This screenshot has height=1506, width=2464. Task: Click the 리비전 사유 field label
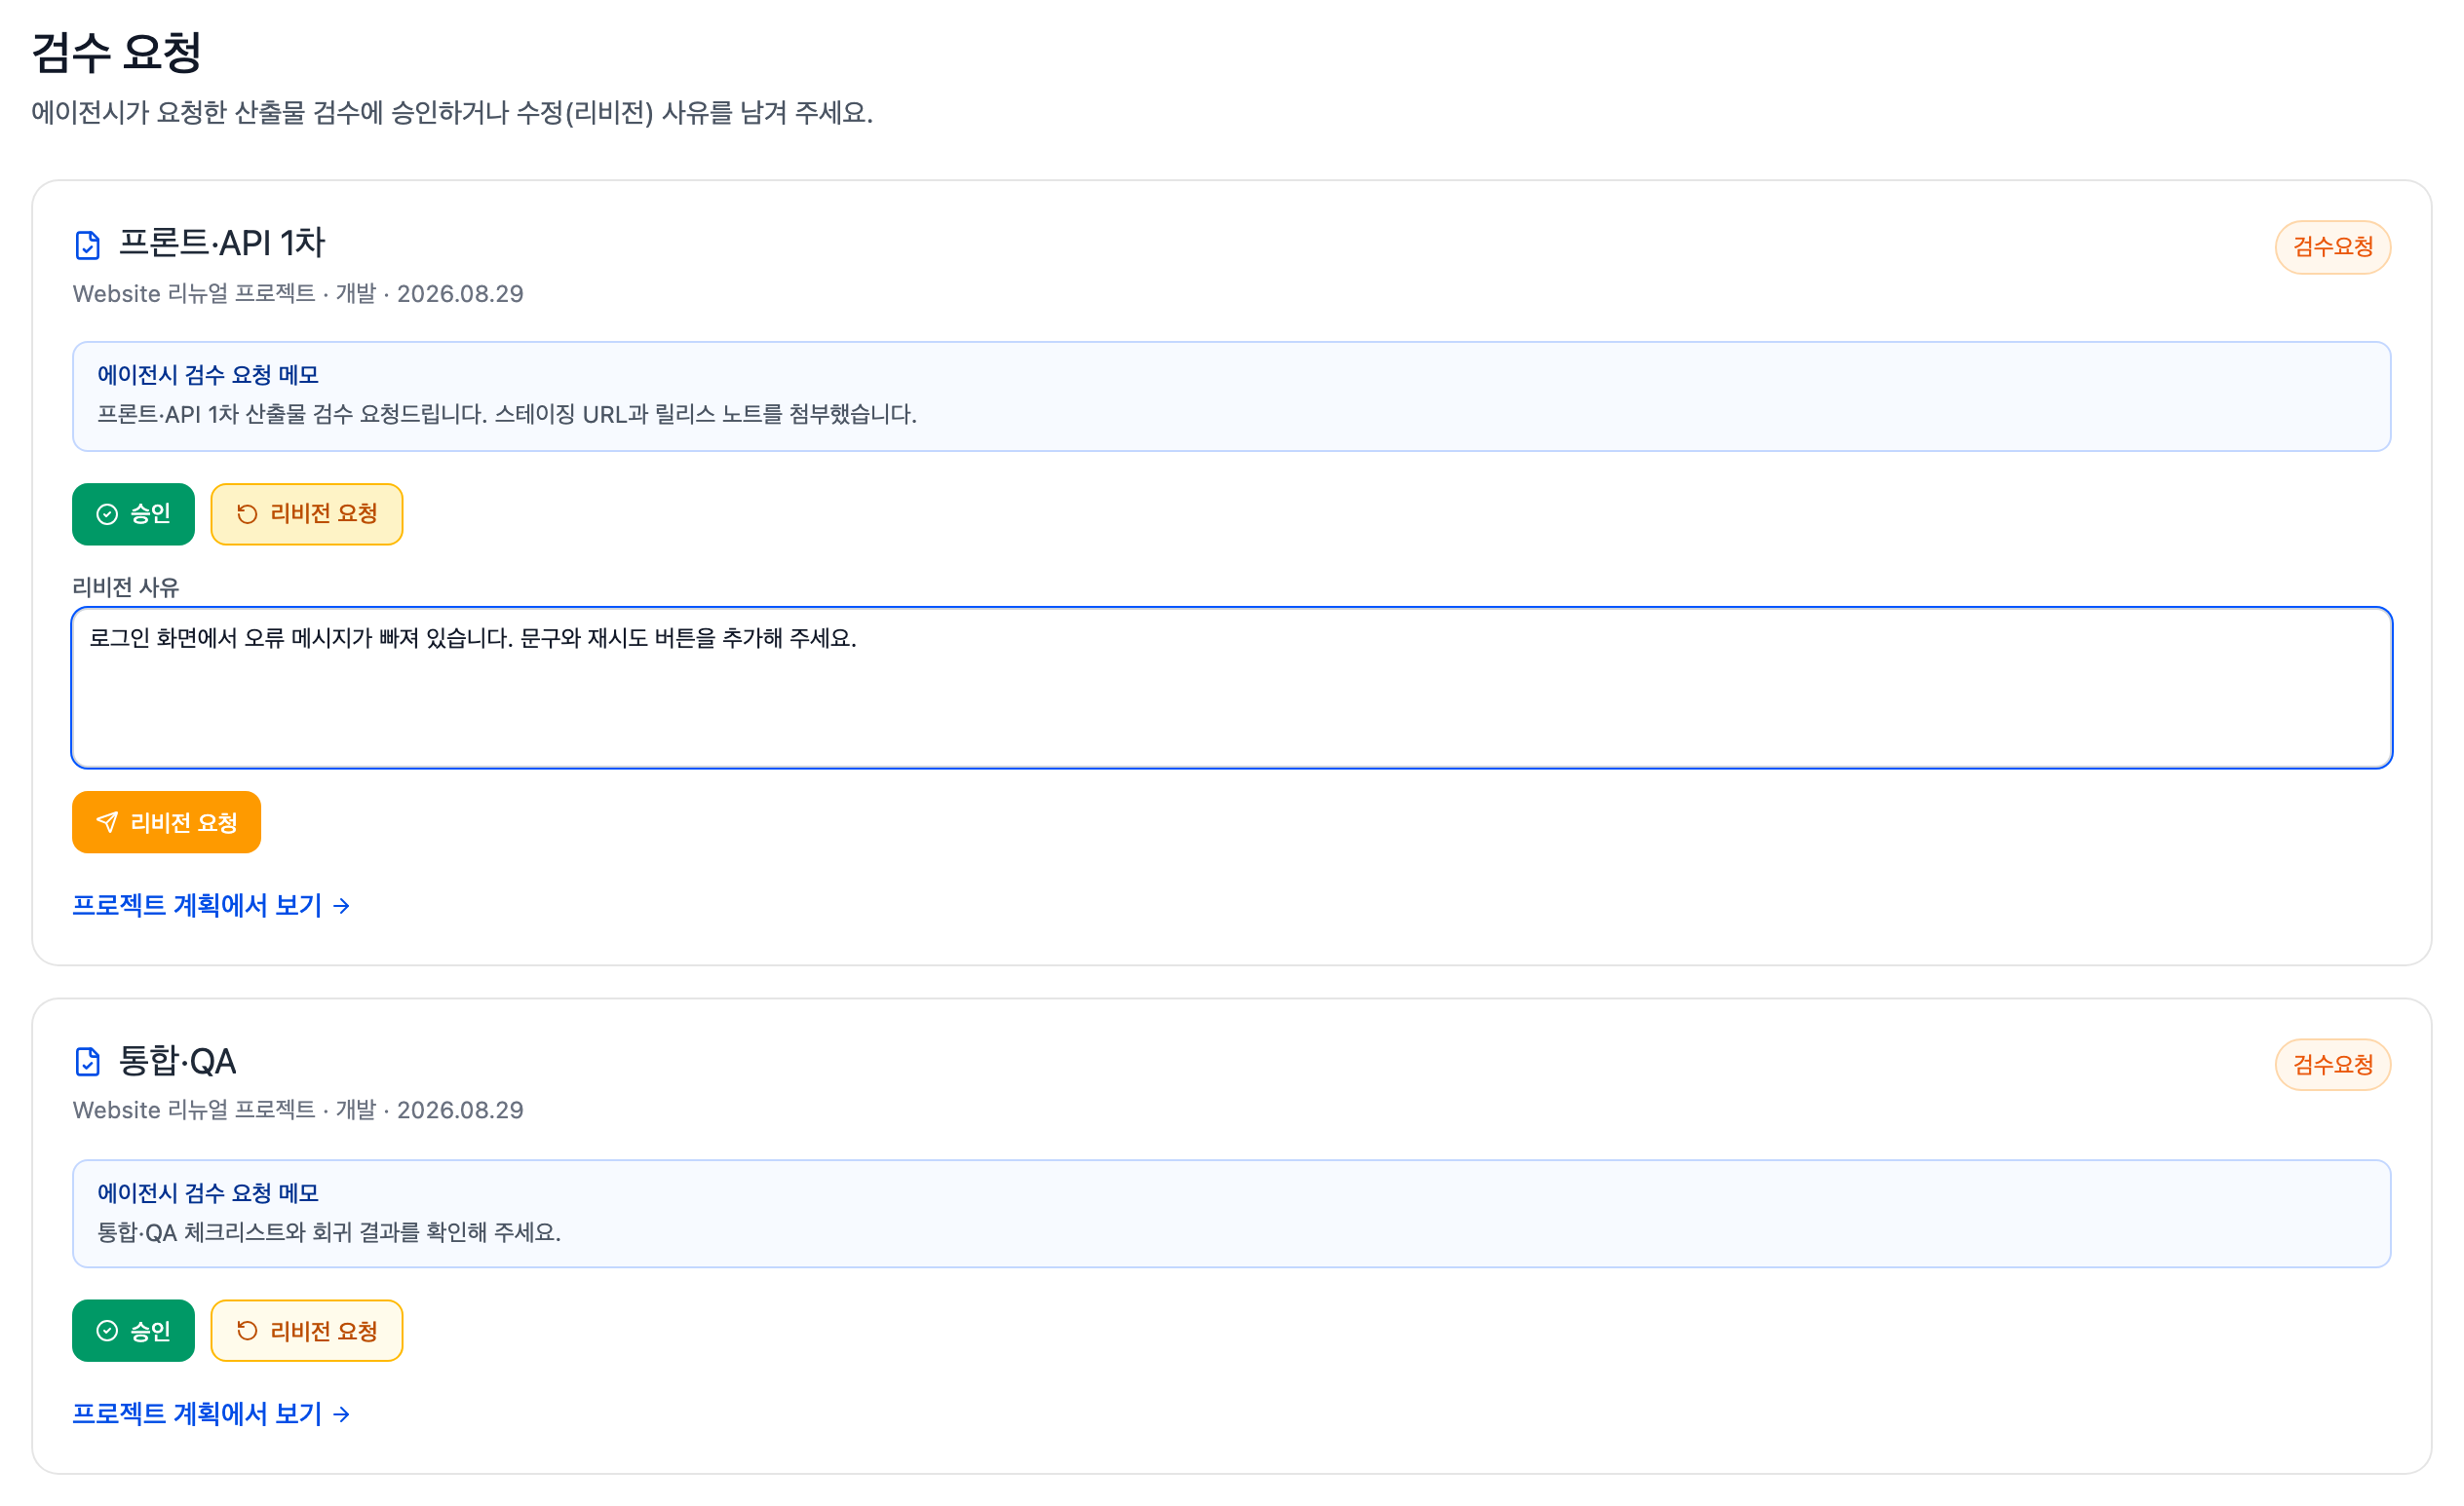(x=125, y=586)
